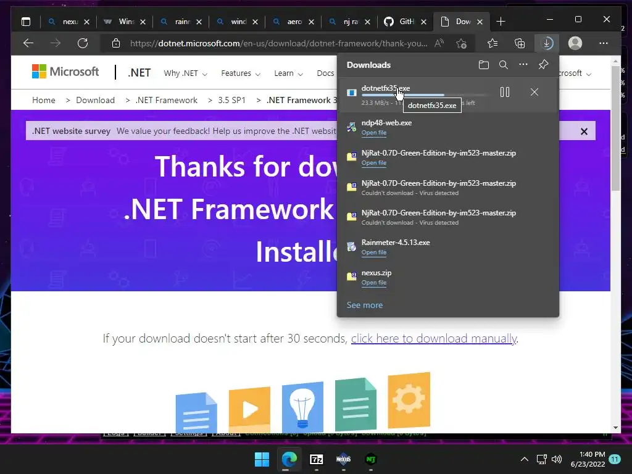Open Nexus app in taskbar
This screenshot has width=632, height=474.
coord(343,459)
